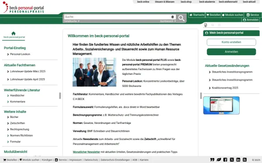Click the beck-personal-portal home icon in sidebar
262x163 pixels.
coord(14,33)
